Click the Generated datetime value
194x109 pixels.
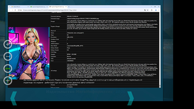72,16
